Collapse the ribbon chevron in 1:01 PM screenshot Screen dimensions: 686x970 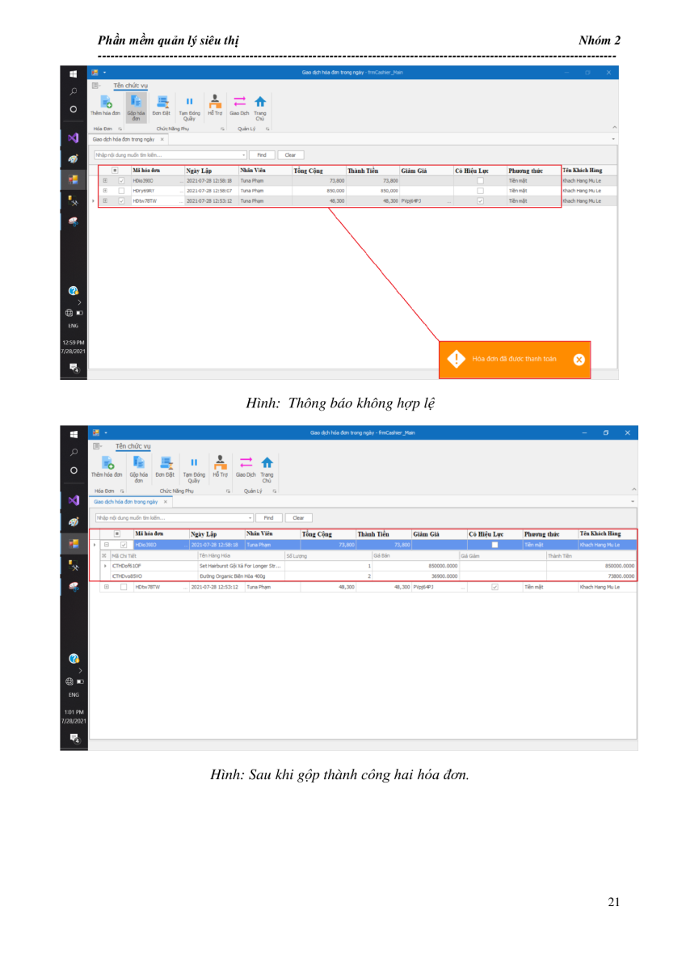point(633,490)
